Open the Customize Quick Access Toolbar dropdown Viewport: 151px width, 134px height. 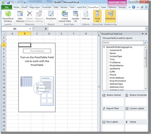coord(25,2)
